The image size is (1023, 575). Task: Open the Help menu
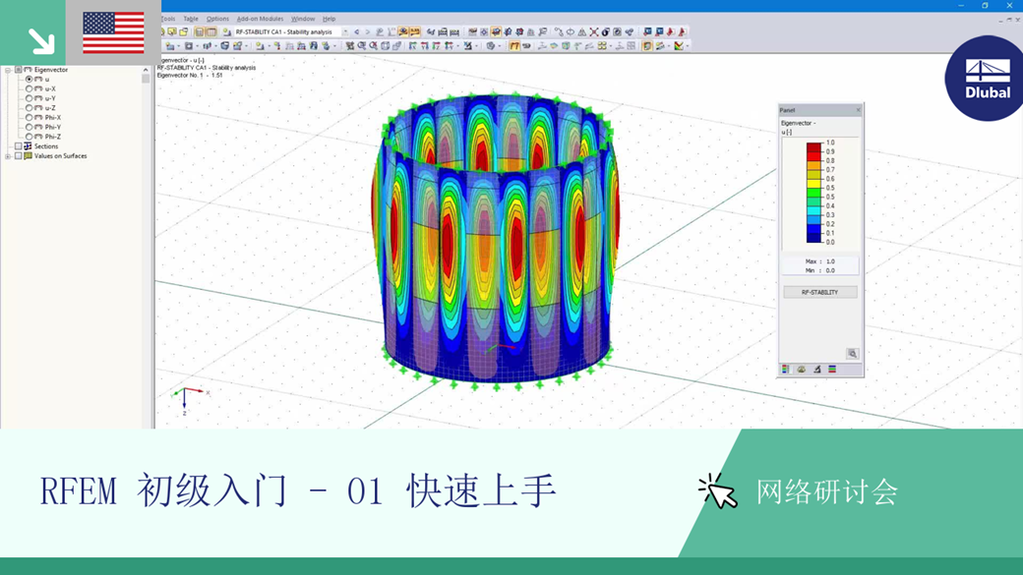point(330,19)
